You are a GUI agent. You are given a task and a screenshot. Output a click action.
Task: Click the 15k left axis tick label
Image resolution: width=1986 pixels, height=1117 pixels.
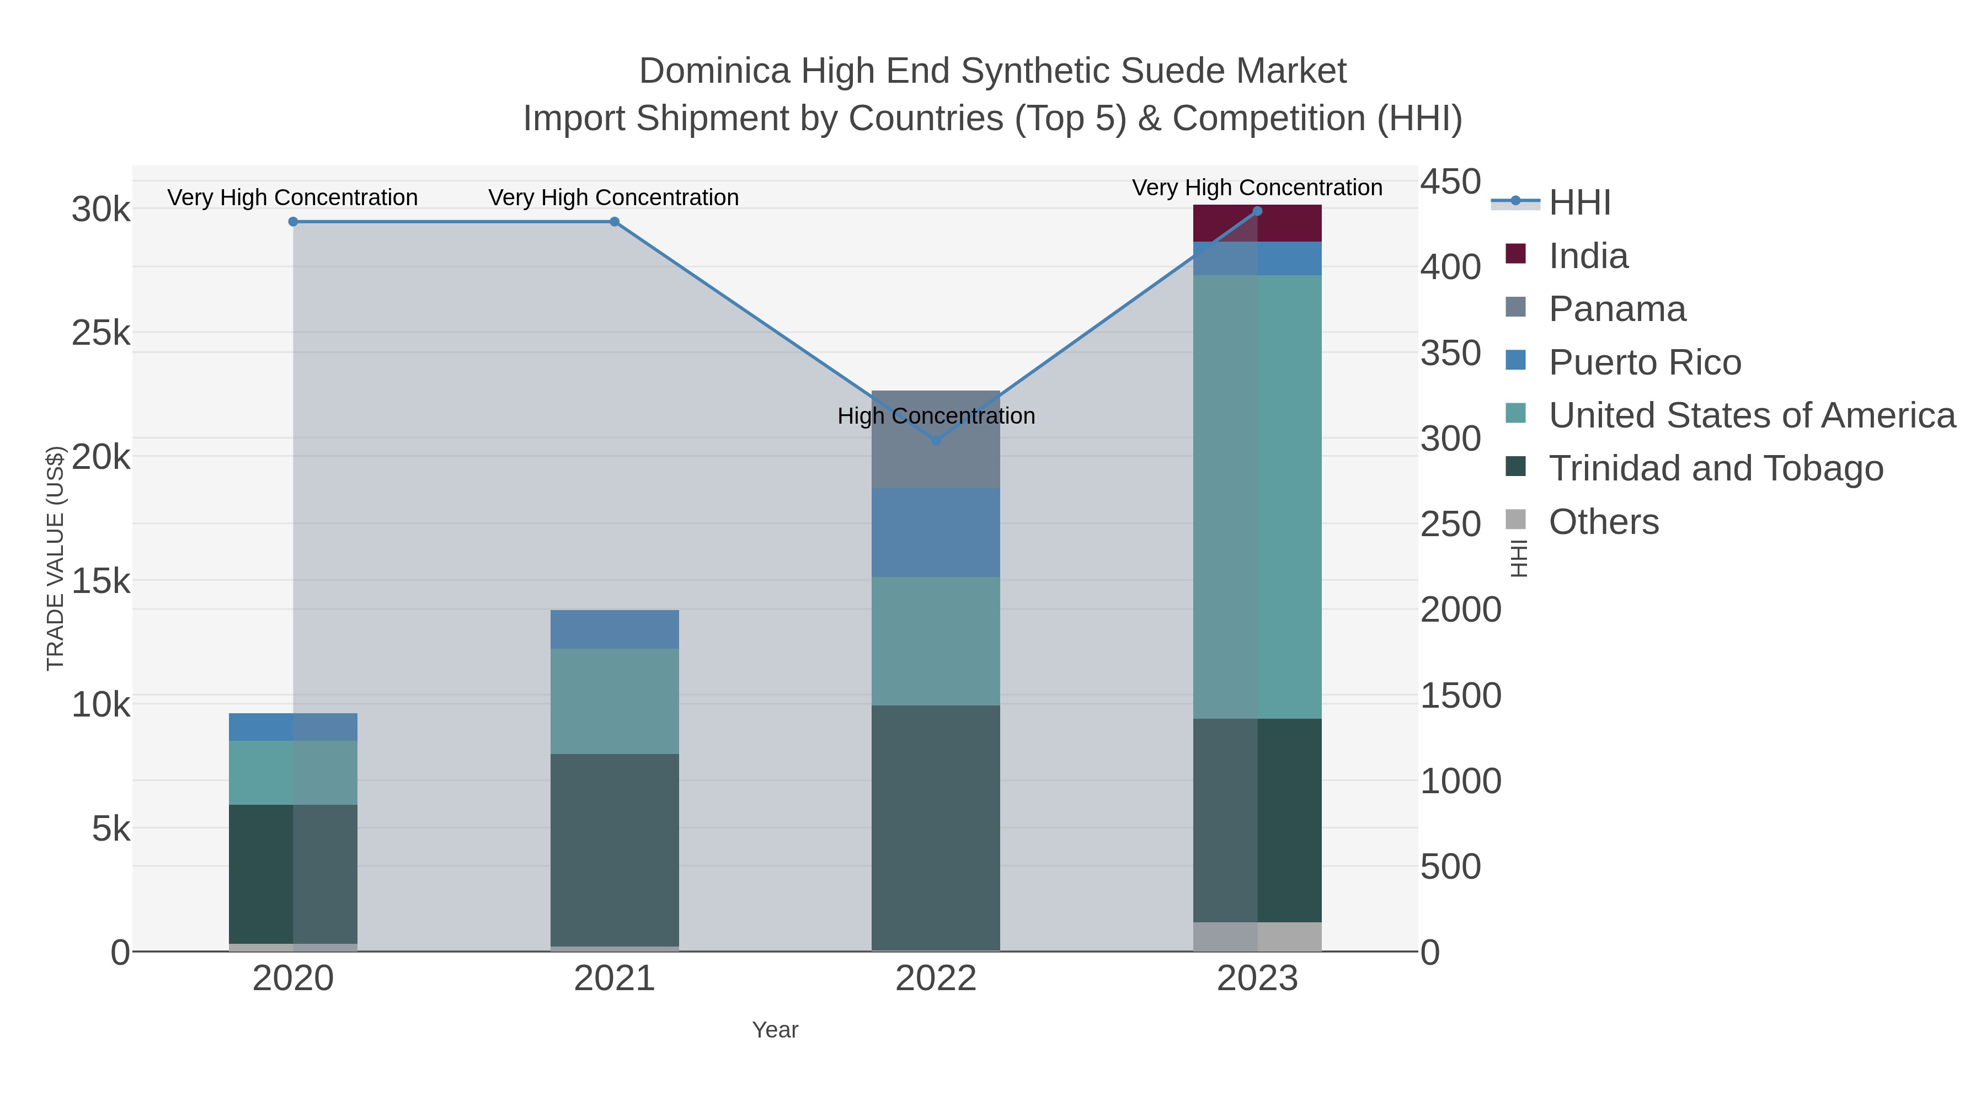click(101, 581)
